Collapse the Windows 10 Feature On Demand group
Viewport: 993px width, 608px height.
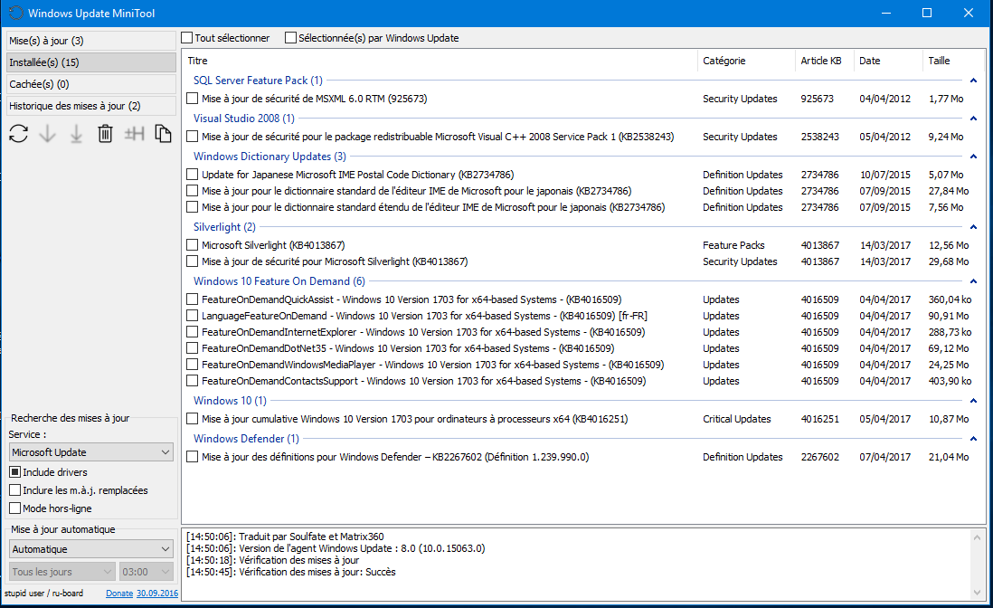(973, 282)
